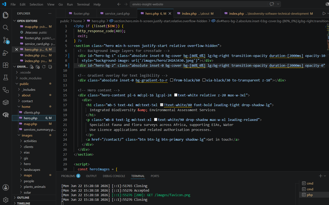Open clients.php in the file tree
329x205 pixels.
pos(34,112)
